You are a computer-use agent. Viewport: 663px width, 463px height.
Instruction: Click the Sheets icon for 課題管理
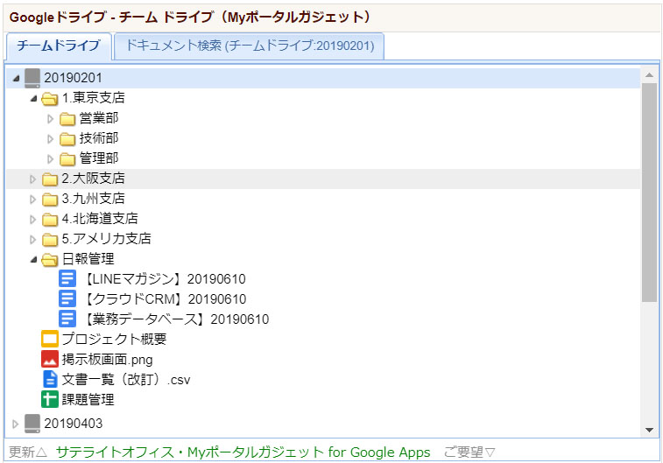click(49, 399)
